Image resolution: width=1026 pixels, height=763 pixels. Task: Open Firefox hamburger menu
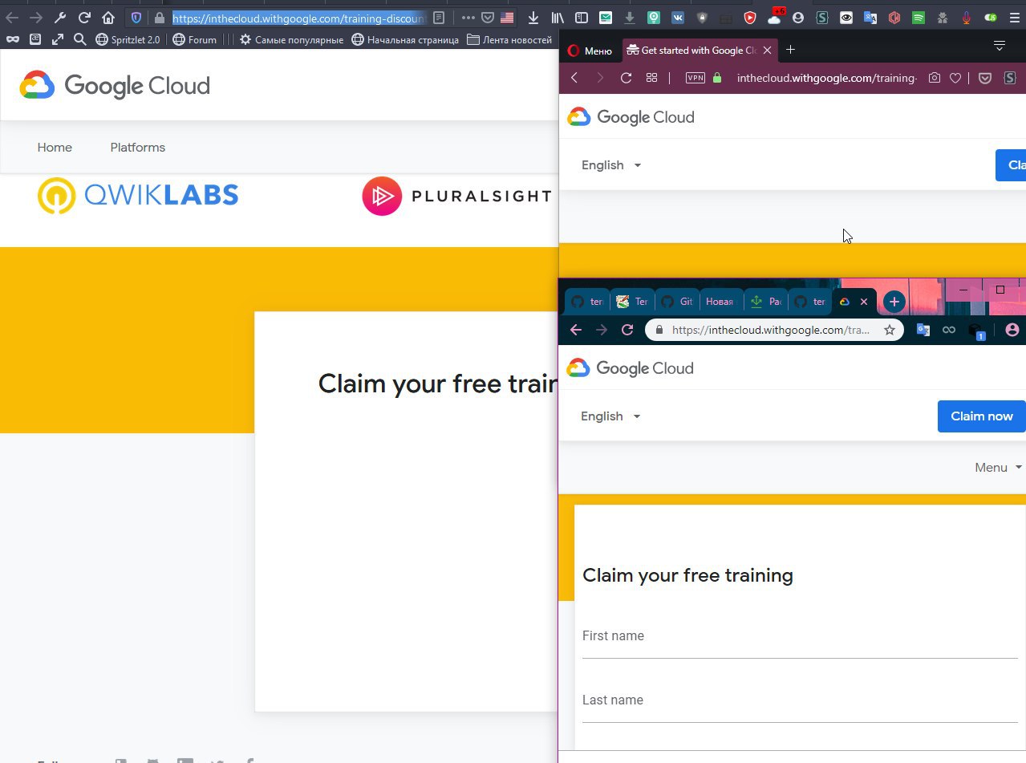pos(1016,18)
